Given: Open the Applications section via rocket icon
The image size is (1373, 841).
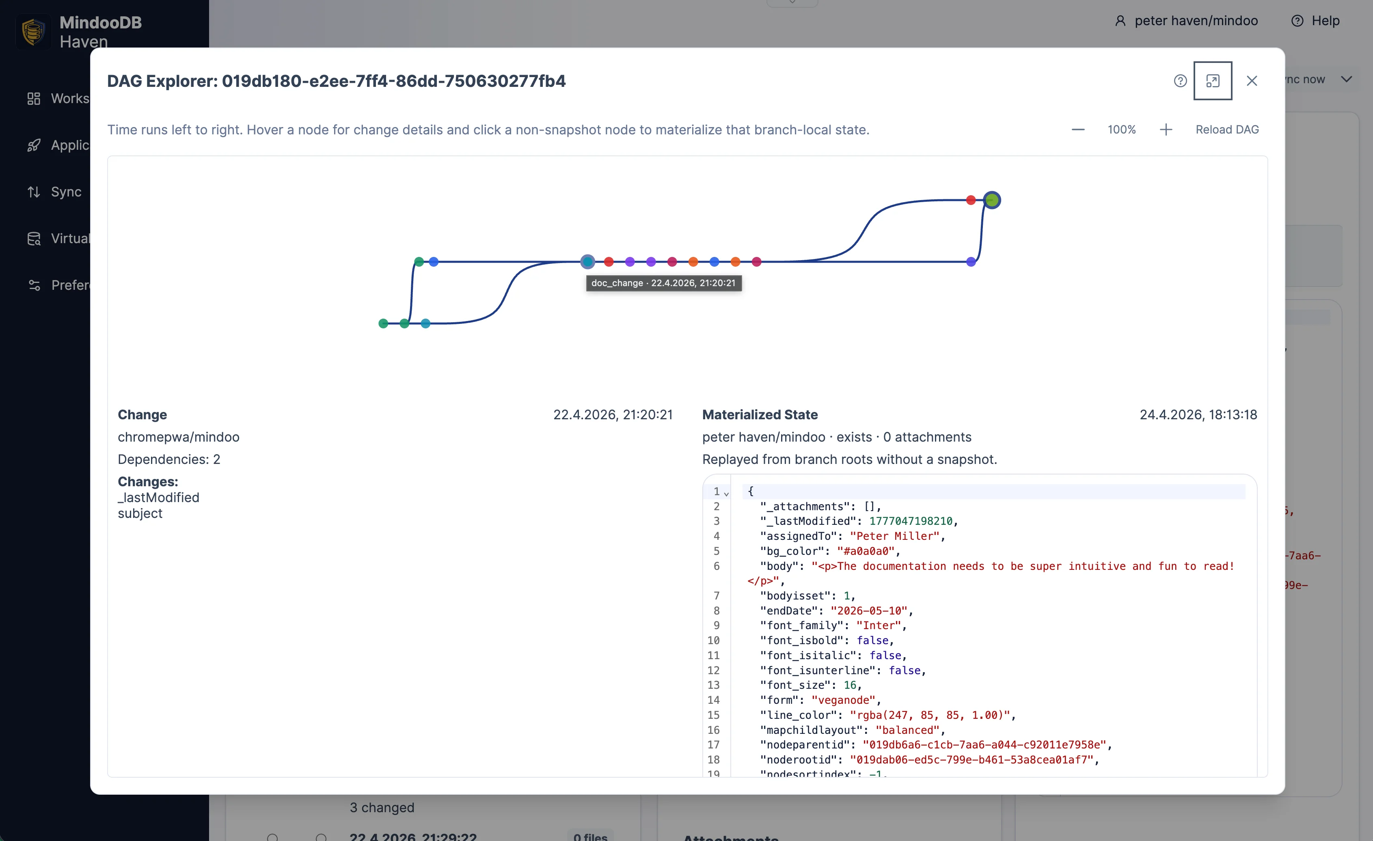Looking at the screenshot, I should [x=33, y=145].
